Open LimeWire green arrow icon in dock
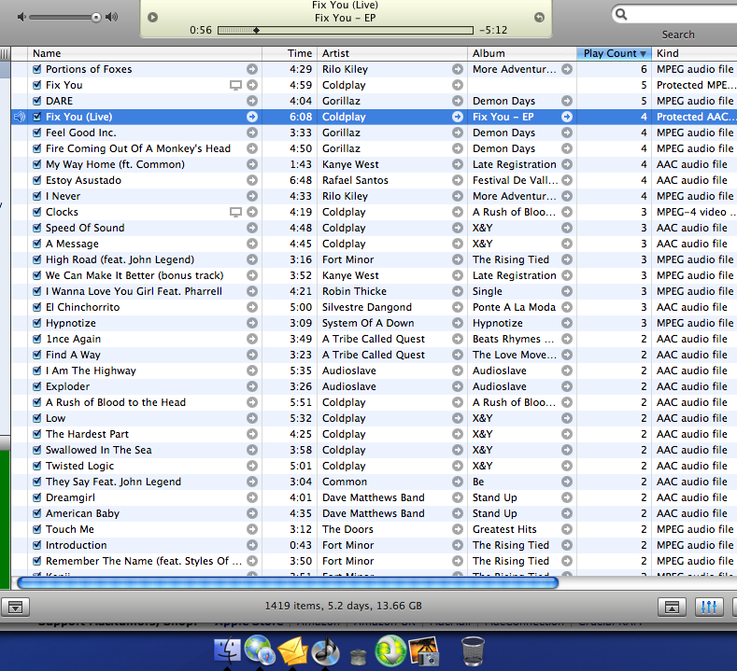Screen dimensions: 737x671 [x=390, y=650]
